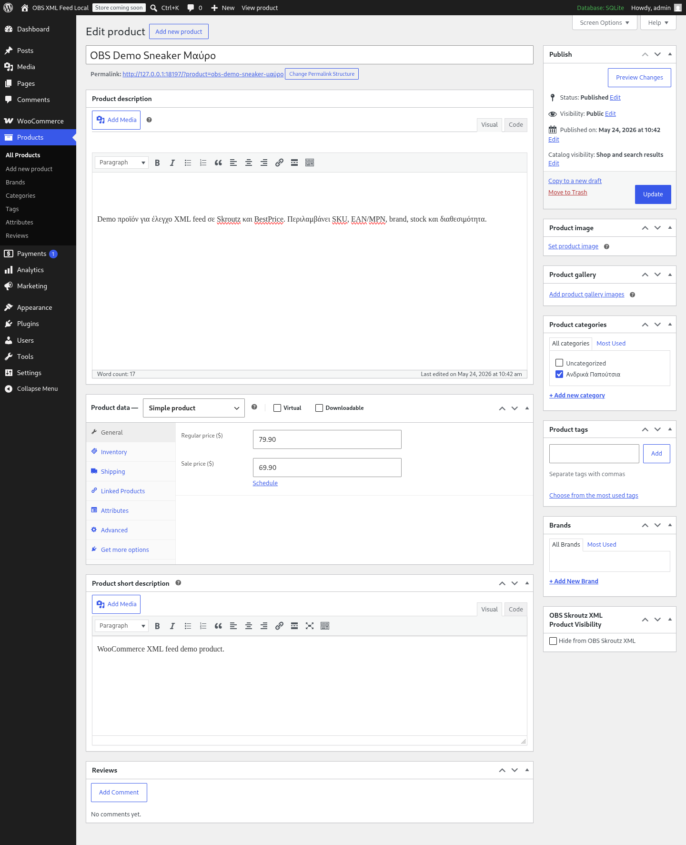This screenshot has height=845, width=686.
Task: Click Preview Changes button
Action: (639, 78)
